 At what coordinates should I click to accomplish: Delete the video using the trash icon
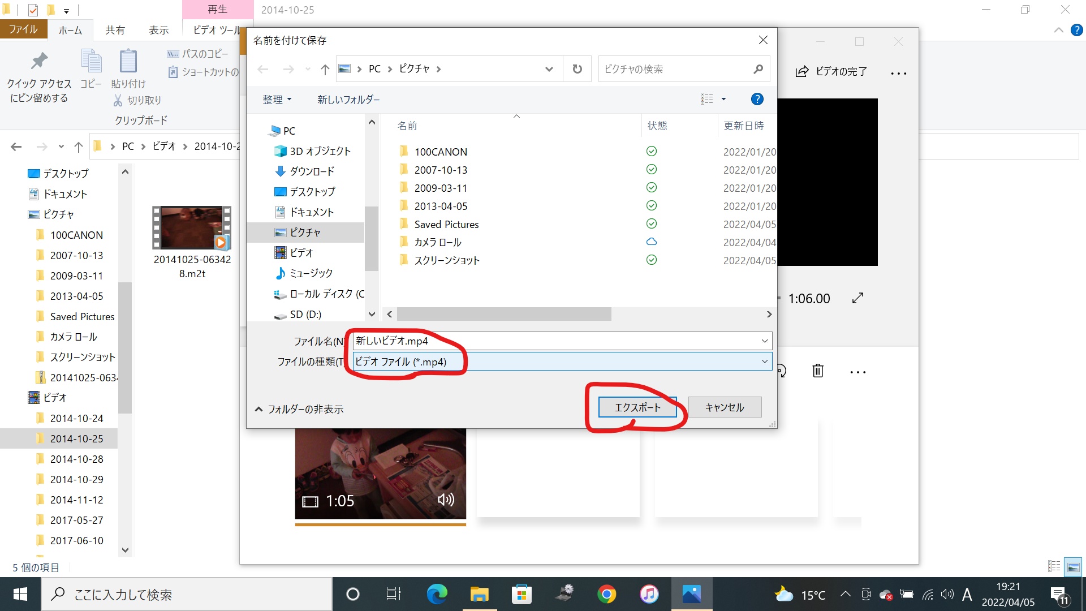pyautogui.click(x=817, y=371)
